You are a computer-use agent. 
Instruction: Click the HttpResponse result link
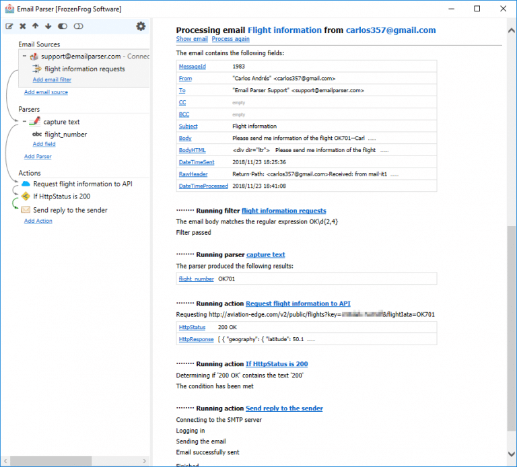coord(196,339)
